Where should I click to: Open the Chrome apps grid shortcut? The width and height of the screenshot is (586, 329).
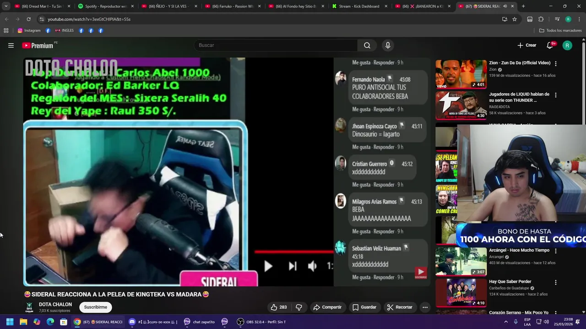tap(6, 31)
